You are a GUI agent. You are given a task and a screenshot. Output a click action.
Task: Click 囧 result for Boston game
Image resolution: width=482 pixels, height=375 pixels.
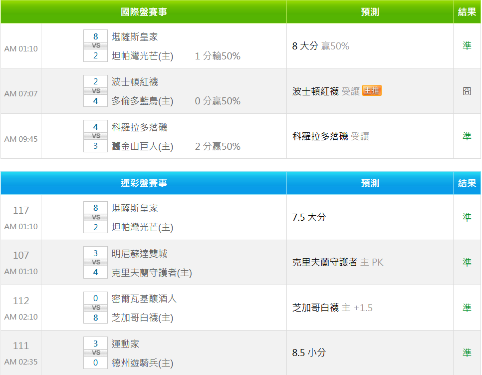(x=467, y=91)
